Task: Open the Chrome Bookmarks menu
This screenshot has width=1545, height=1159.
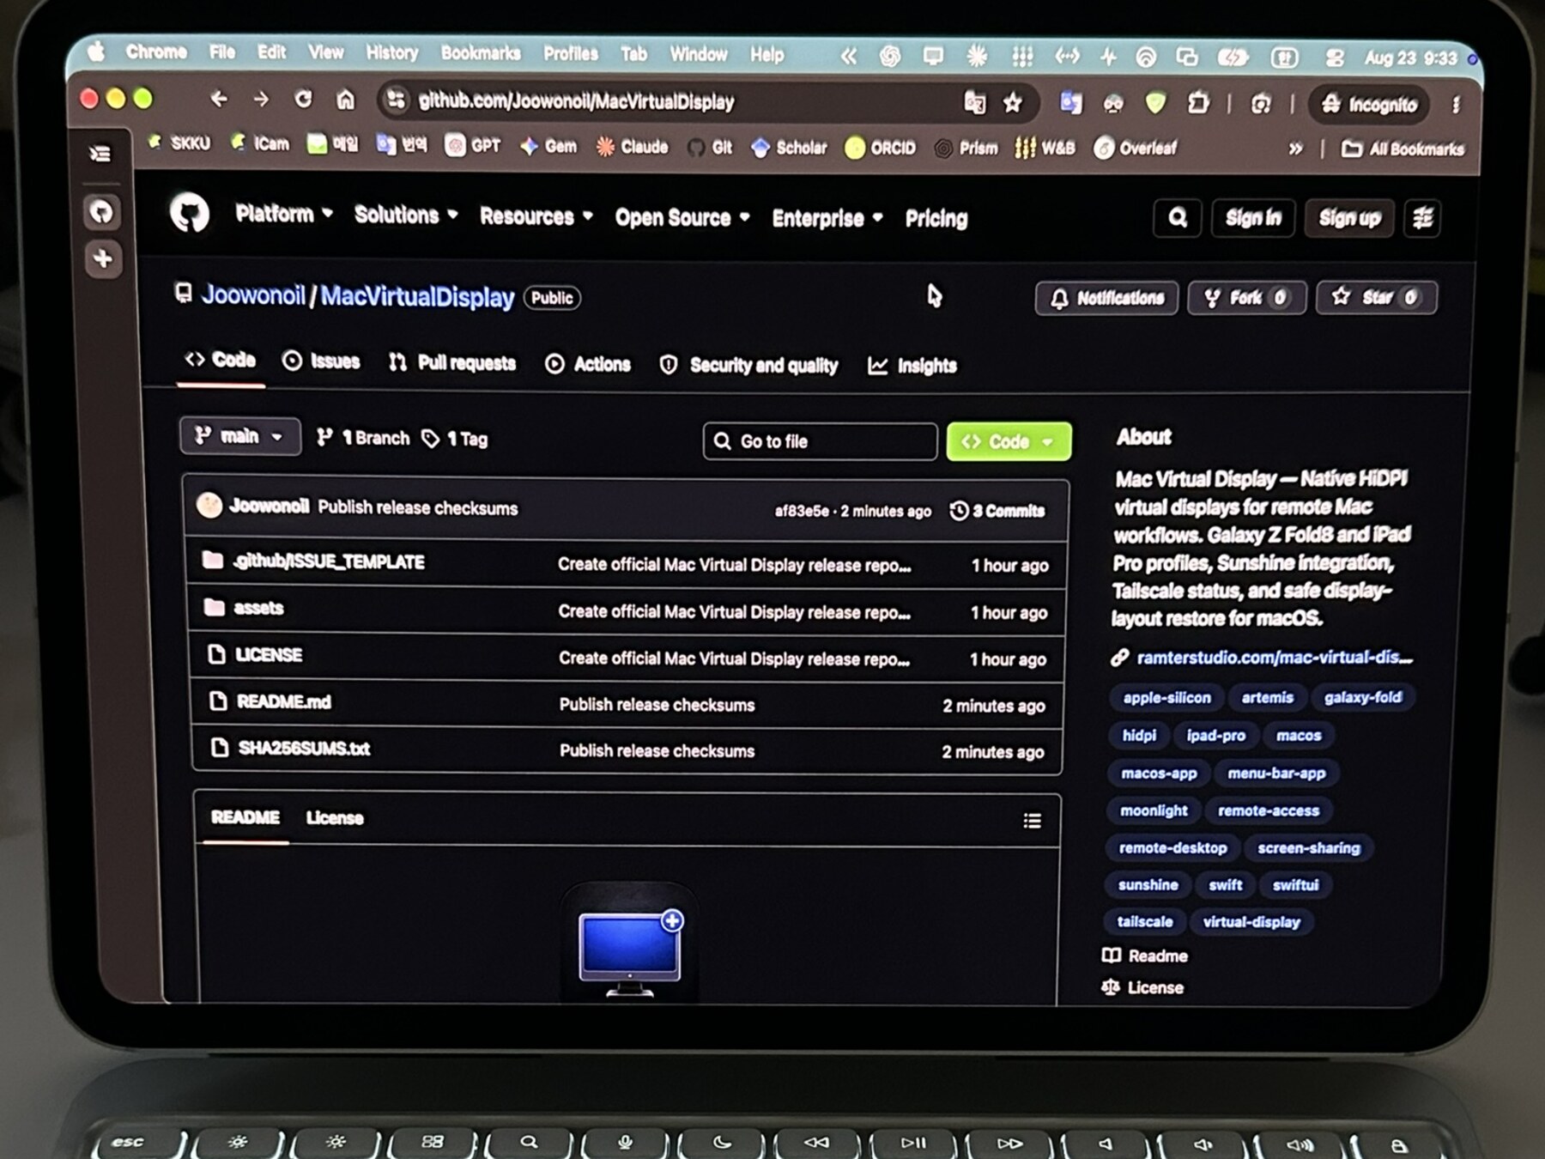Action: click(481, 53)
